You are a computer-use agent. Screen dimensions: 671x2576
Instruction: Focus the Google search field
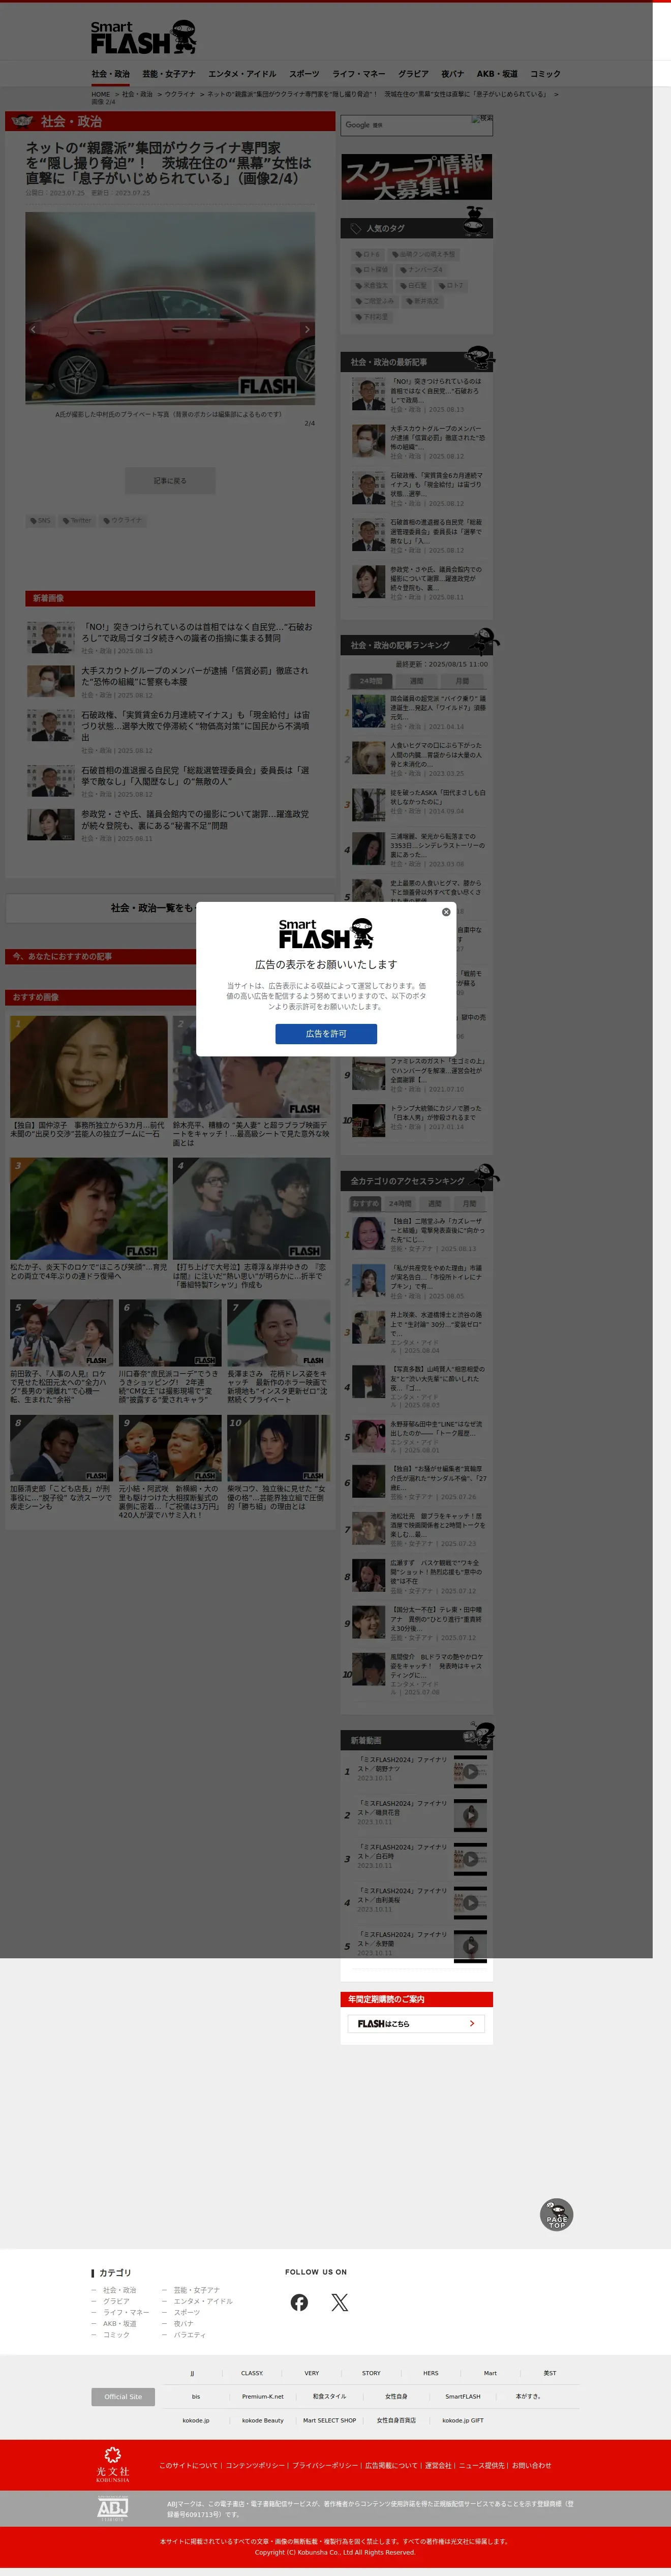406,125
